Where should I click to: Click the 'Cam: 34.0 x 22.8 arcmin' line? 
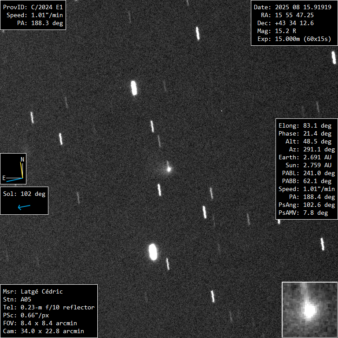coord(43,331)
